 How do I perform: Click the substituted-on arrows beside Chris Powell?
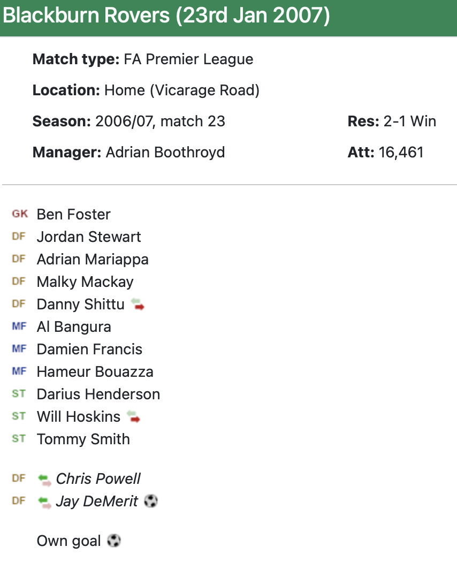click(x=44, y=479)
